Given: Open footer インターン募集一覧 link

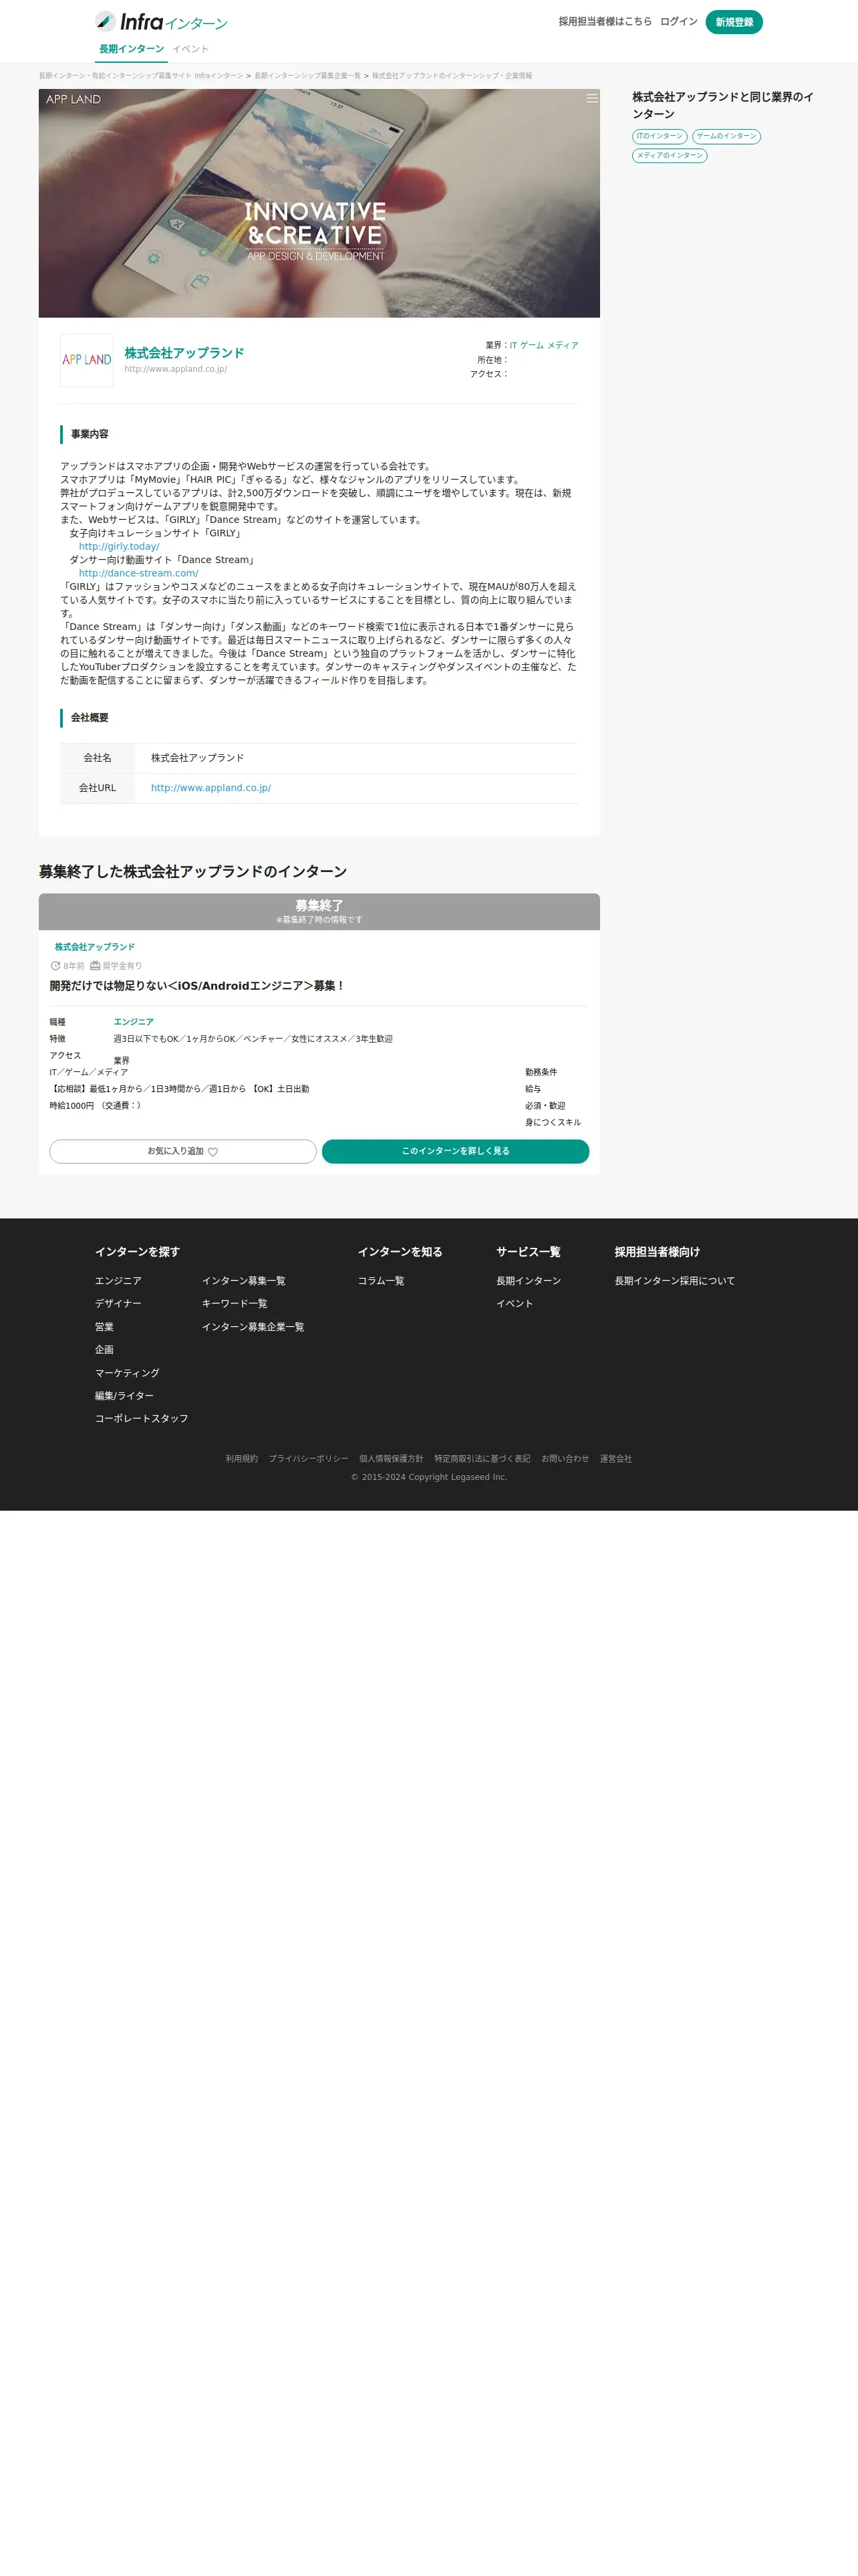Looking at the screenshot, I should tap(244, 1281).
